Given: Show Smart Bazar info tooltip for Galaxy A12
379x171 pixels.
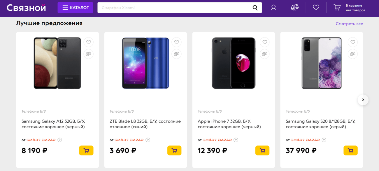Looking at the screenshot, I should pyautogui.click(x=60, y=140).
